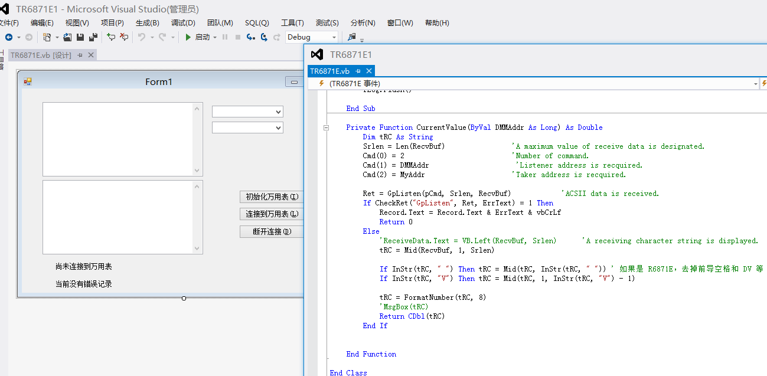The height and width of the screenshot is (376, 767).
Task: Close the TR6871E.vb code tab
Action: click(369, 71)
